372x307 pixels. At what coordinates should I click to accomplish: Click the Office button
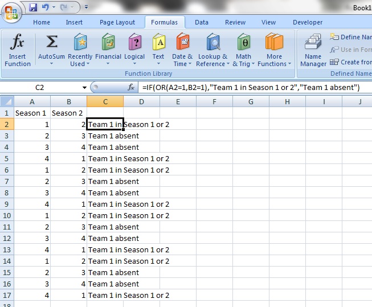(x=12, y=11)
